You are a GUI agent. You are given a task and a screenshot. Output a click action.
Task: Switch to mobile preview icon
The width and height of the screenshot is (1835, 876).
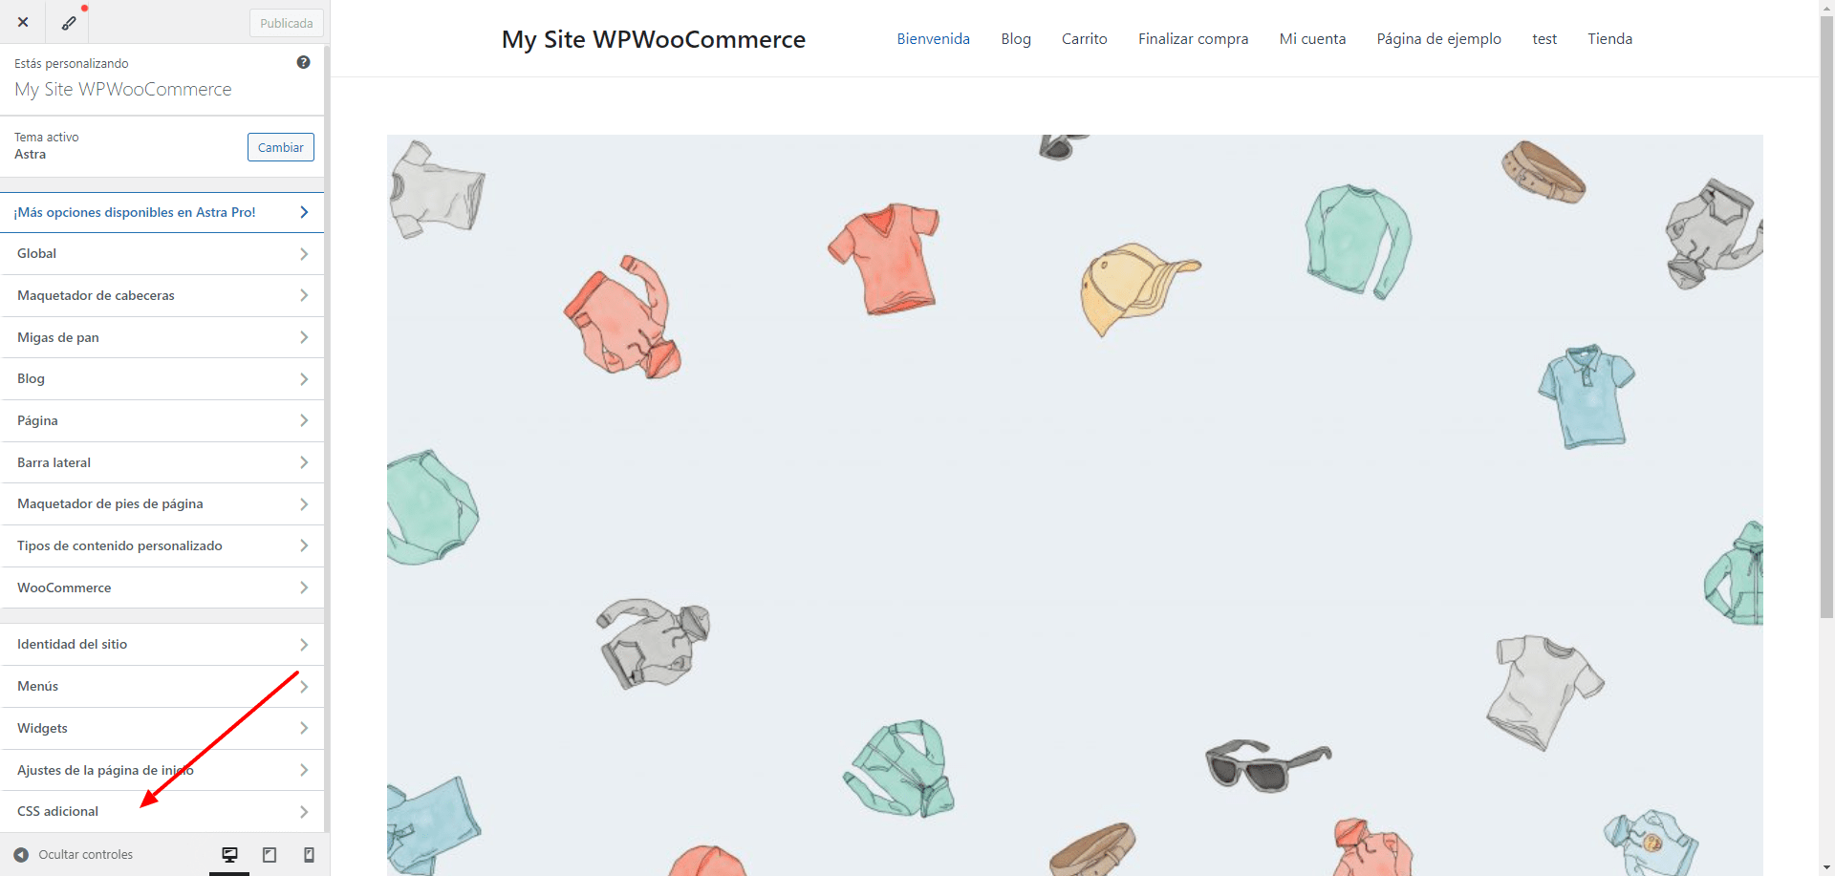(309, 855)
